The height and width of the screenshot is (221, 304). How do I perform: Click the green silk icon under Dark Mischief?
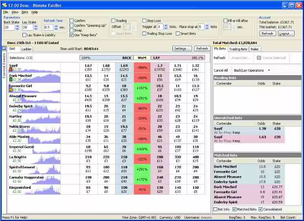coord(11,79)
